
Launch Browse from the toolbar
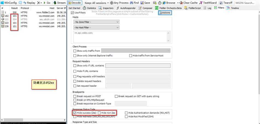click(169, 3)
